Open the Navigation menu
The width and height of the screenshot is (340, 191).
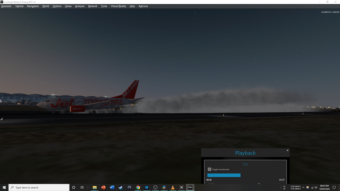click(x=33, y=6)
